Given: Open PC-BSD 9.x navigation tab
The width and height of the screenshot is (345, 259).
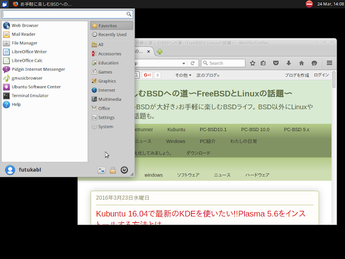Looking at the screenshot, I should click(x=296, y=129).
